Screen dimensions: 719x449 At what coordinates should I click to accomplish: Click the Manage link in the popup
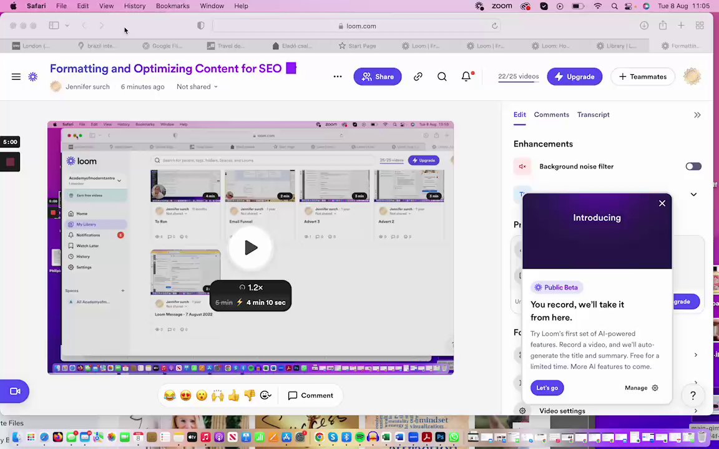click(635, 388)
